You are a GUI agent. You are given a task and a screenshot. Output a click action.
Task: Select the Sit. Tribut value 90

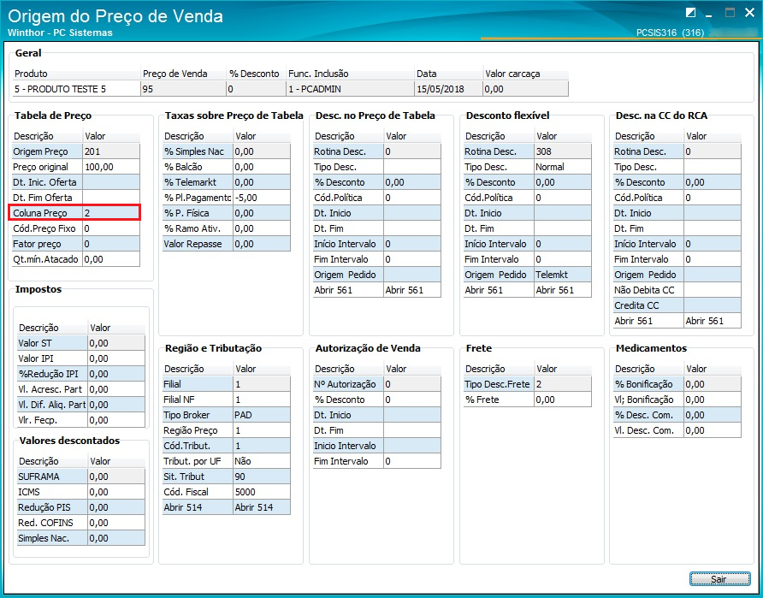[261, 477]
